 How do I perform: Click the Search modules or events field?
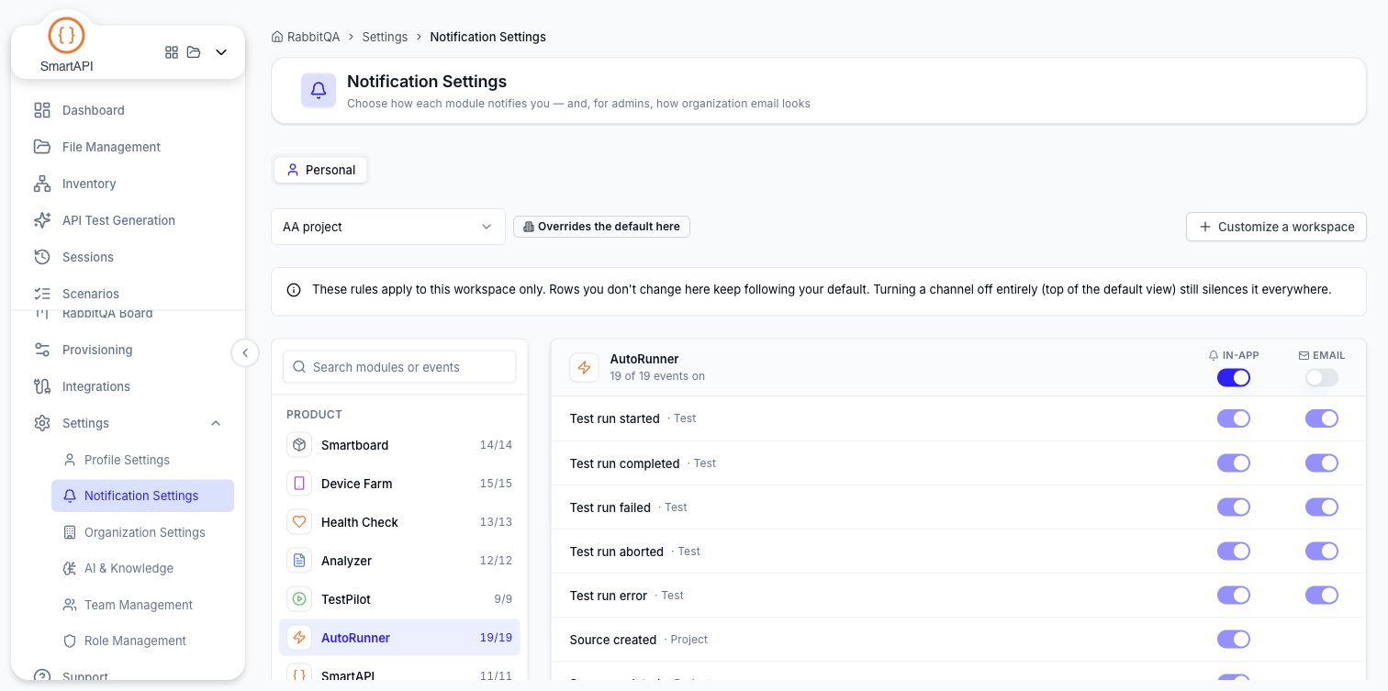[x=399, y=367]
